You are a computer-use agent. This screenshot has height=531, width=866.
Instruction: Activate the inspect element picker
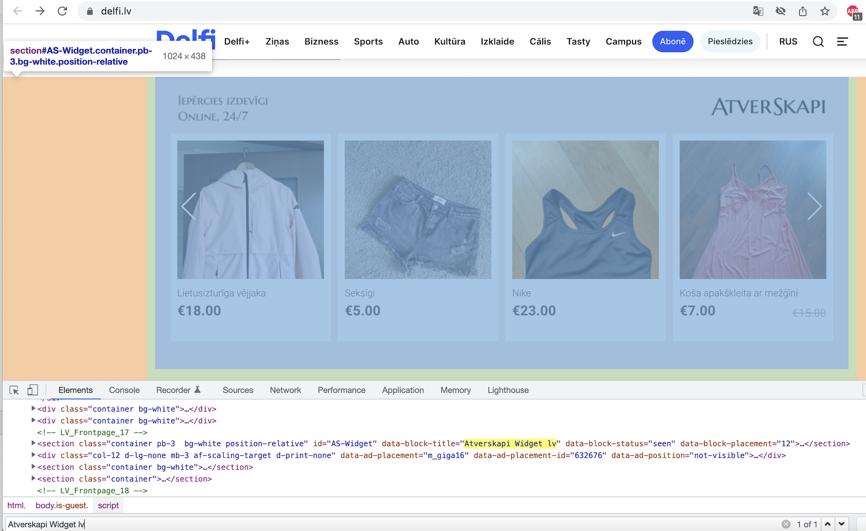[x=14, y=390]
